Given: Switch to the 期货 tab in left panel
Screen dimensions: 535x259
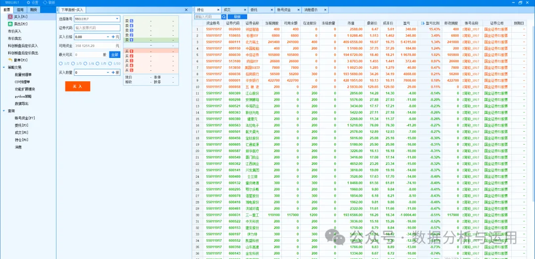Looking at the screenshot, I should point(34,10).
